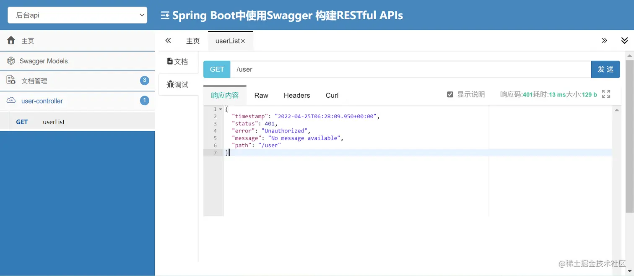Open Swagger Models in the sidebar

(x=78, y=61)
